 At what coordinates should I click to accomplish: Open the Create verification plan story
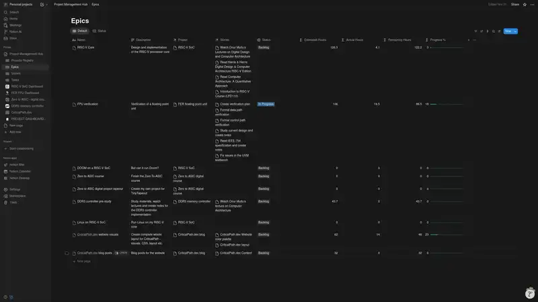pyautogui.click(x=235, y=104)
